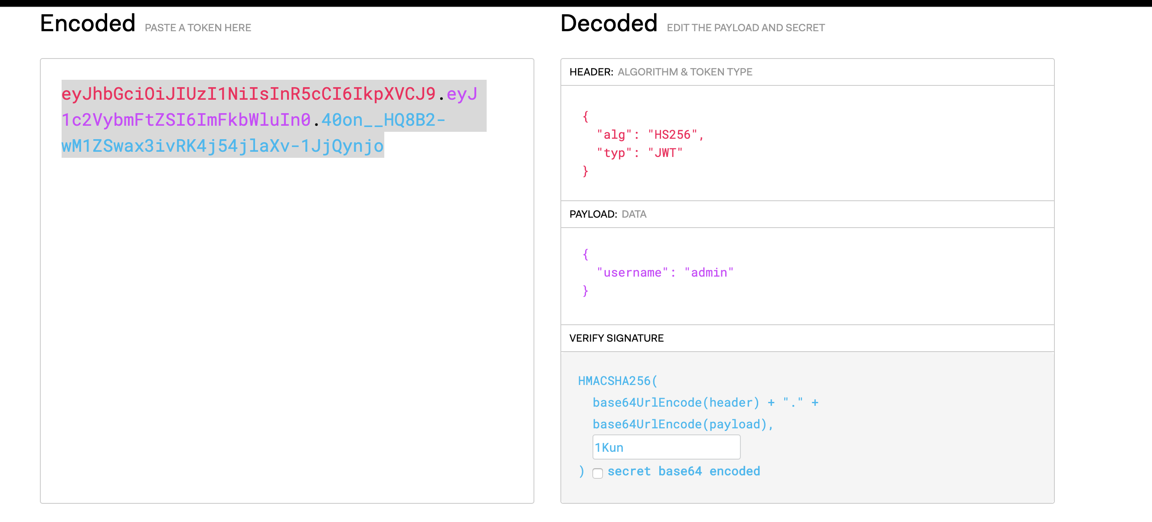Click the VERIFY SIGNATURE section title

(x=616, y=338)
